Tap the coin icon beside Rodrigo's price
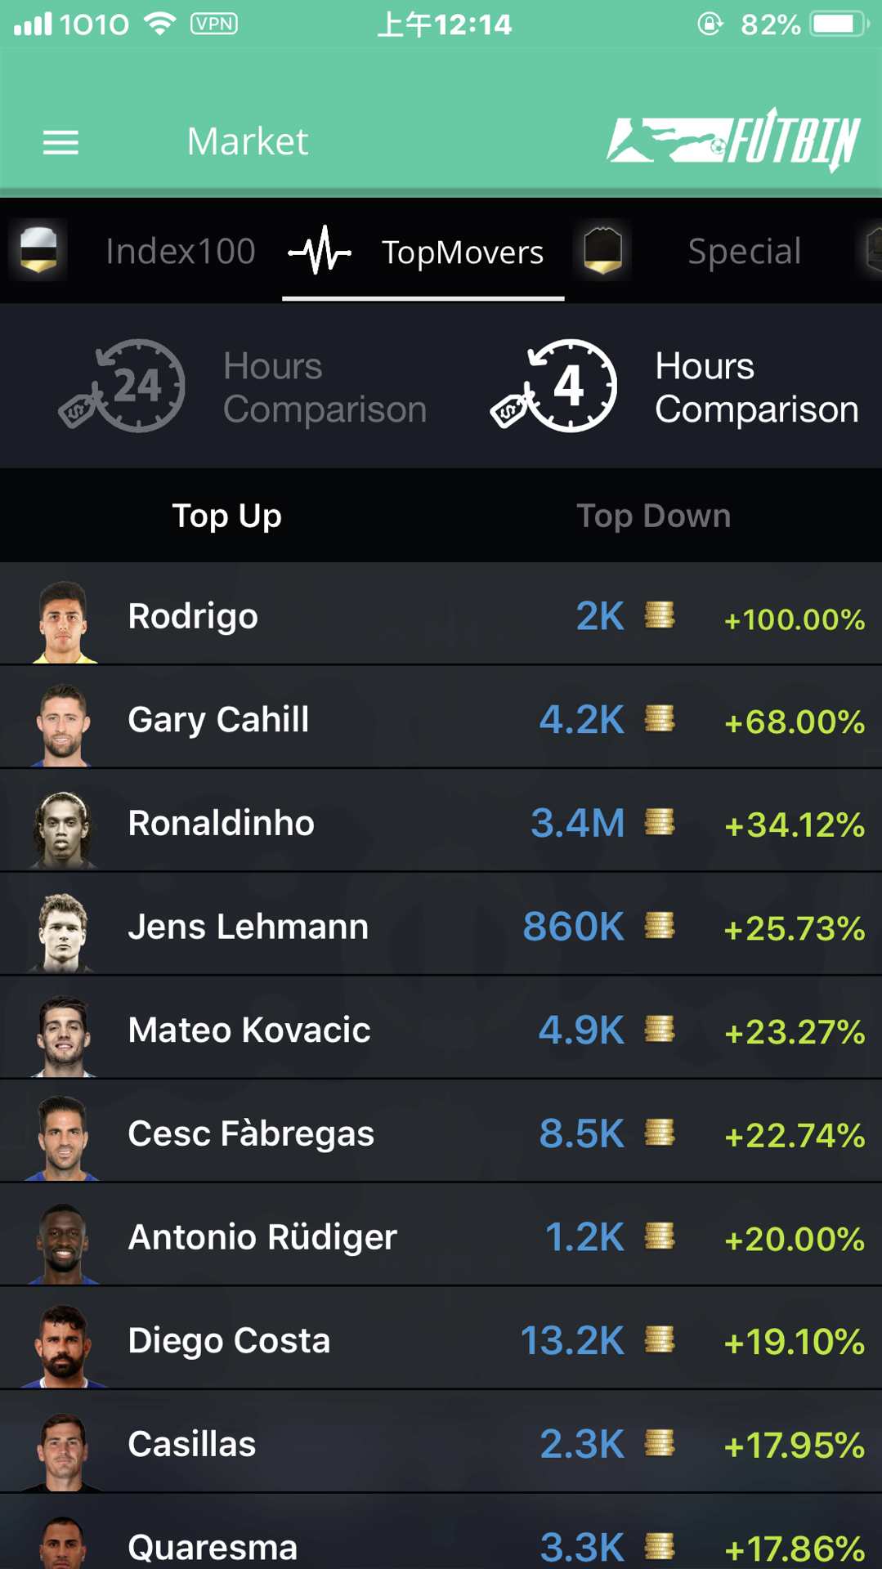 point(660,615)
